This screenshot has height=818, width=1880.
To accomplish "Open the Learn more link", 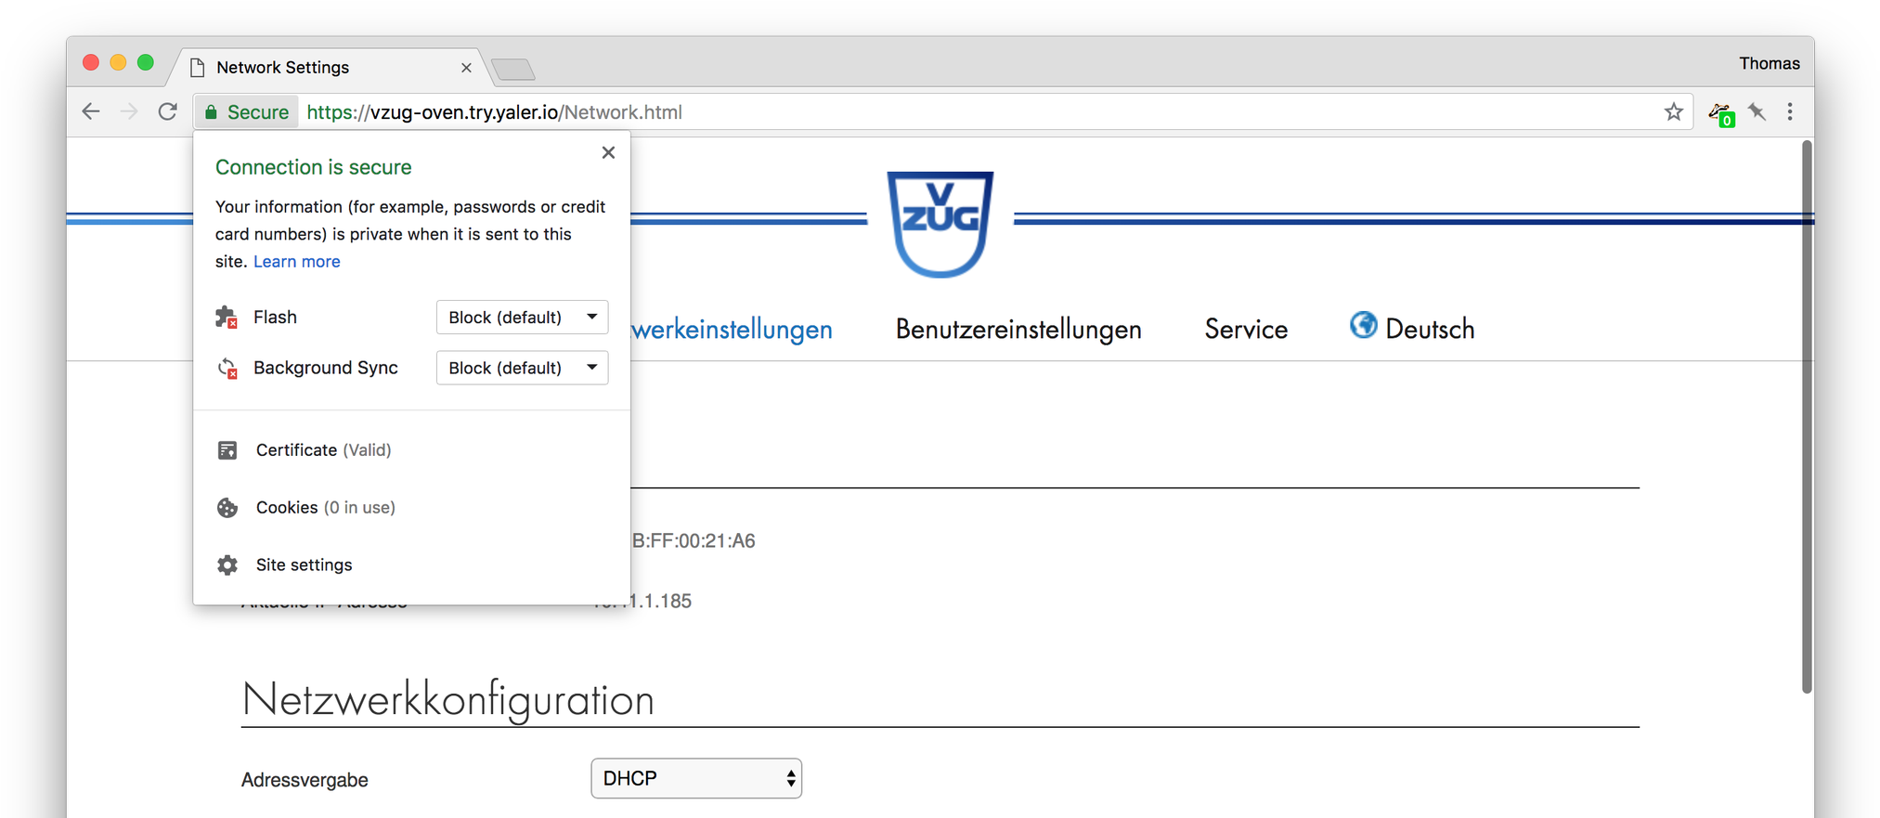I will point(297,262).
